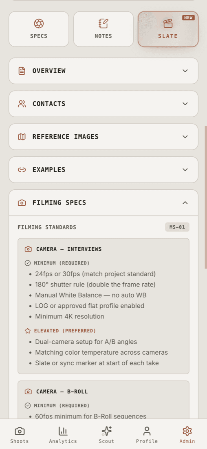
Task: Click the Filming Specs camera icon
Action: pyautogui.click(x=22, y=203)
